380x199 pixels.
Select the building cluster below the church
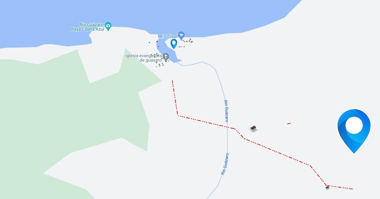160,64
